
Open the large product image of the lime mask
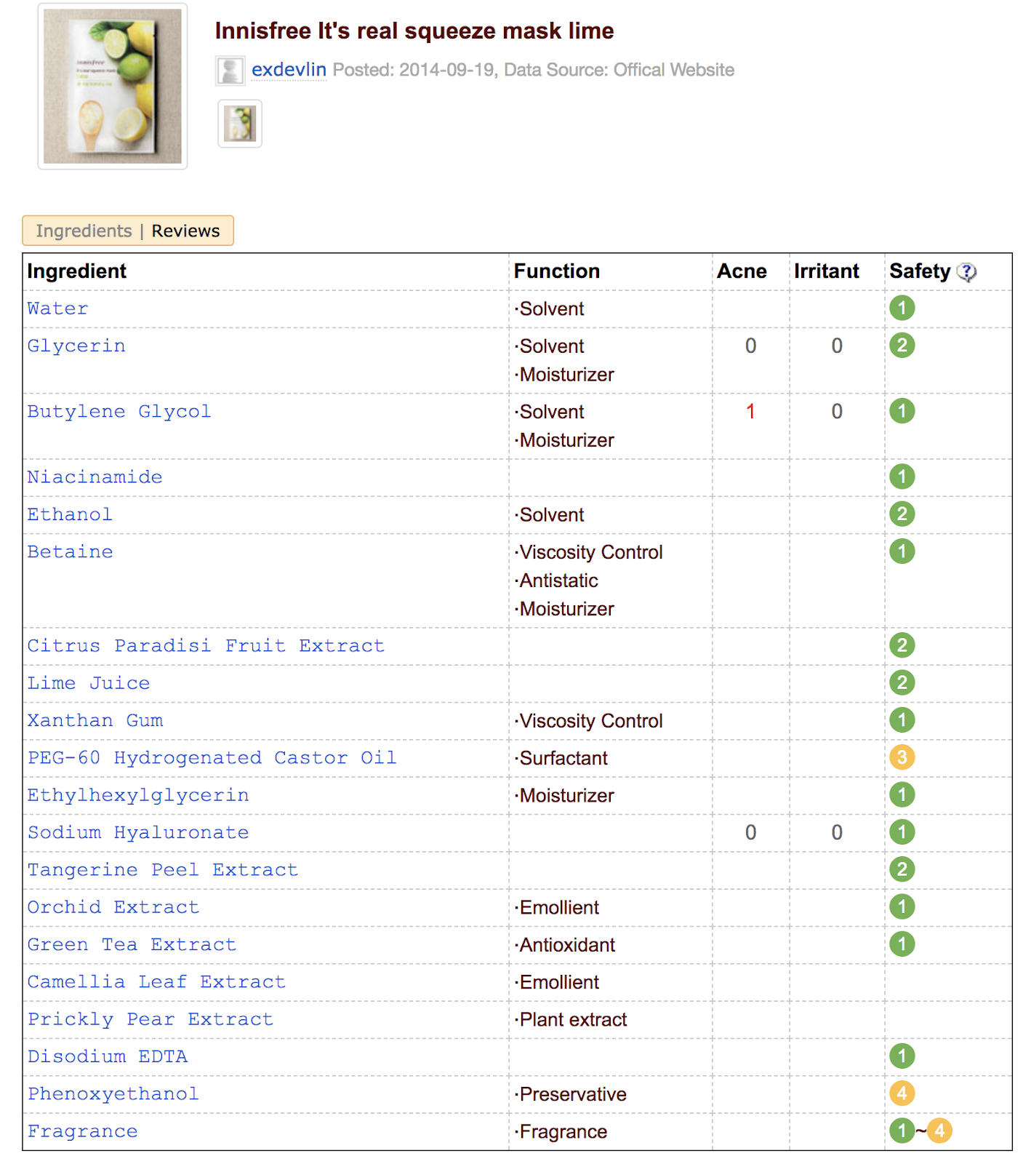click(113, 87)
